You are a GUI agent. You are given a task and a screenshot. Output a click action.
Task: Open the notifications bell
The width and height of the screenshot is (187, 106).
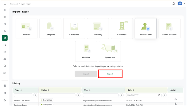click(x=174, y=4)
